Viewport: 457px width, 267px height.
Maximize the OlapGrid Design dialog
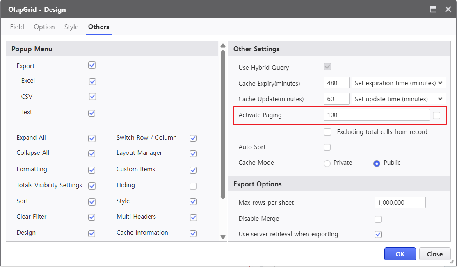pos(433,9)
